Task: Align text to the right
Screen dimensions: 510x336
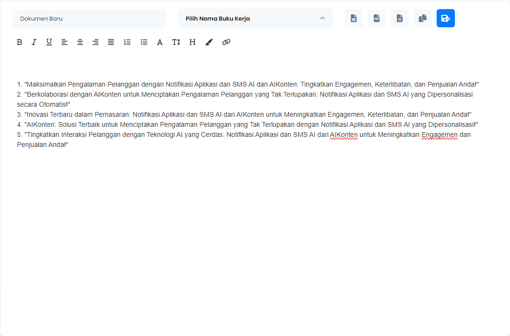Action: click(x=95, y=42)
